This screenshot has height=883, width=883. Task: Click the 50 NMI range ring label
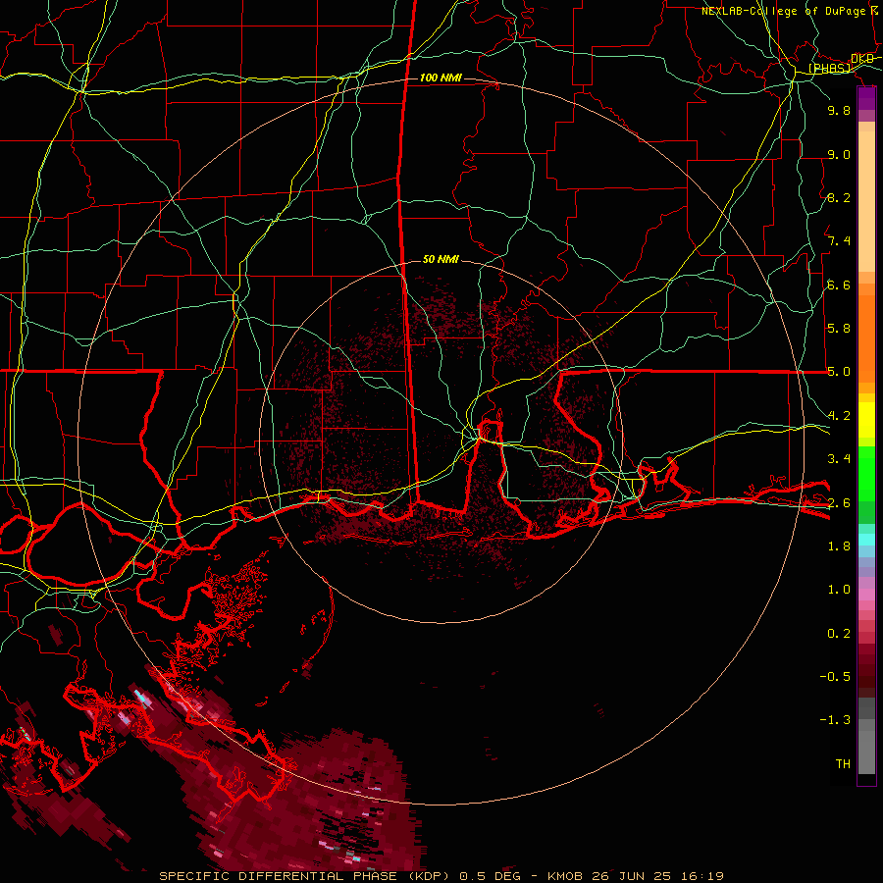tap(441, 259)
